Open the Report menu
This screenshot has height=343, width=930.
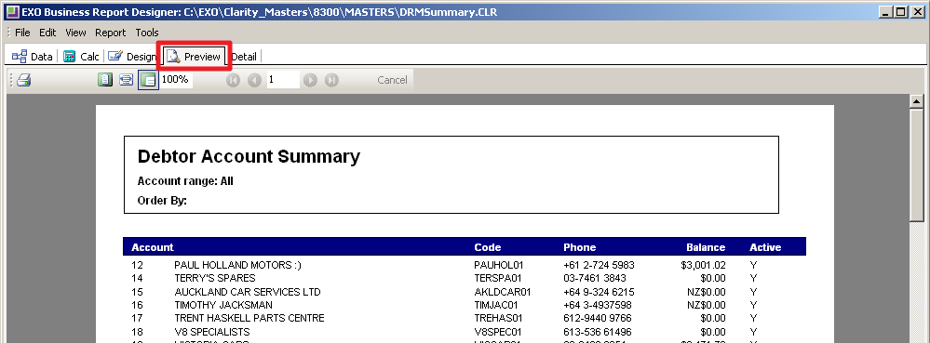111,33
